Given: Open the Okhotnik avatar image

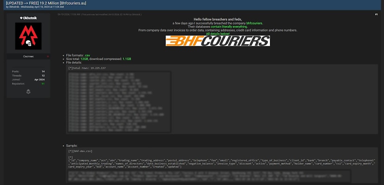Looking at the screenshot, I should coord(28,36).
